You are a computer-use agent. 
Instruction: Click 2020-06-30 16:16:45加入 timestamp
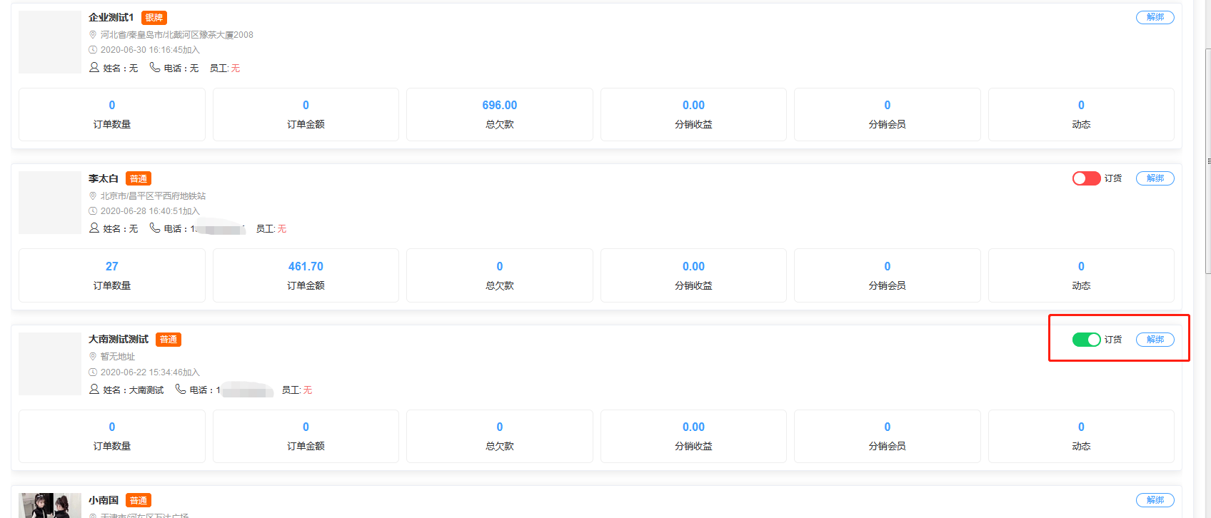[150, 50]
